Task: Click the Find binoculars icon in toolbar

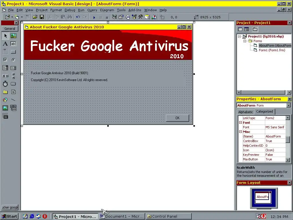Action: tap(70, 17)
